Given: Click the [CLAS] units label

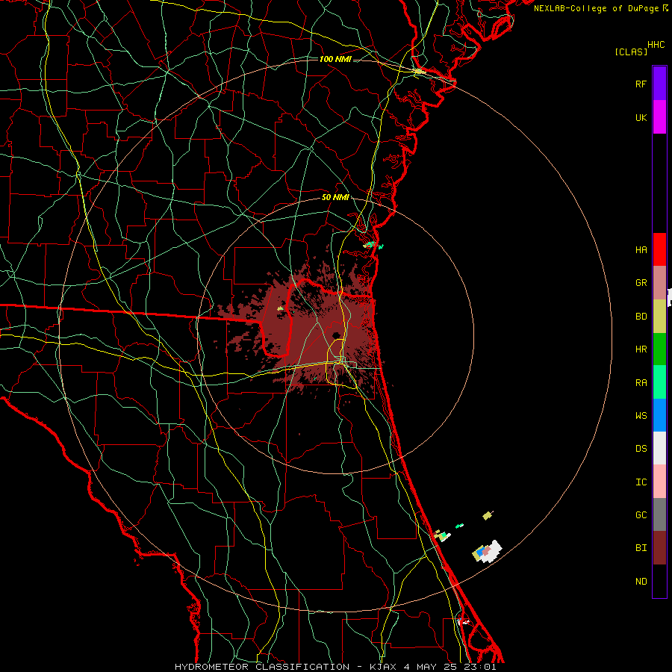Looking at the screenshot, I should coord(631,52).
